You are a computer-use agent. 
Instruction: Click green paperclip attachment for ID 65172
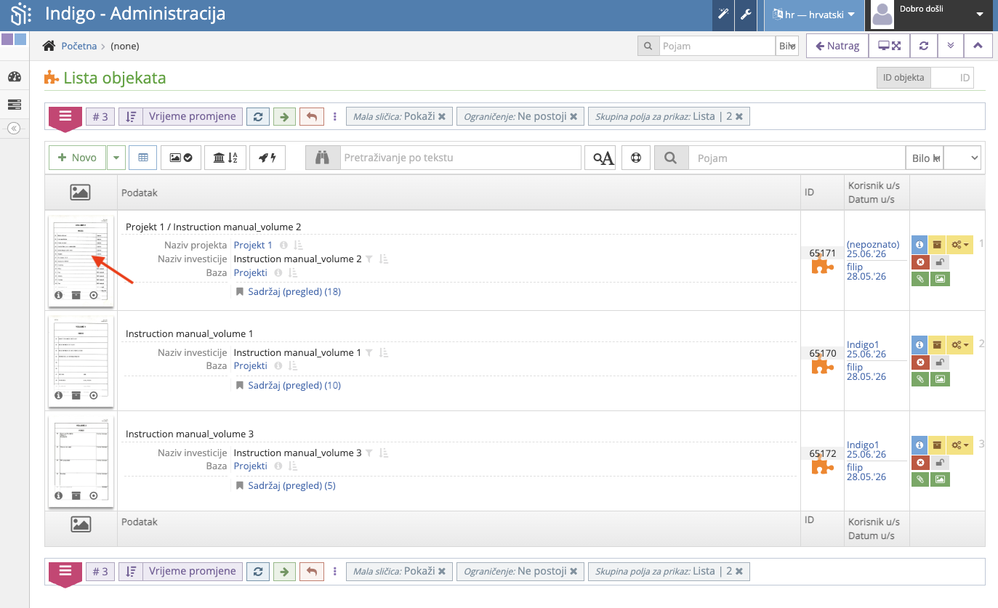point(919,479)
